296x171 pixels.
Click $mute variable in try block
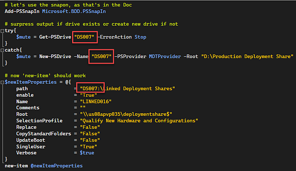pyautogui.click(x=23, y=37)
